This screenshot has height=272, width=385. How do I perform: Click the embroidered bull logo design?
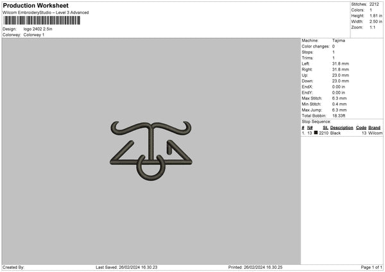[151, 151]
